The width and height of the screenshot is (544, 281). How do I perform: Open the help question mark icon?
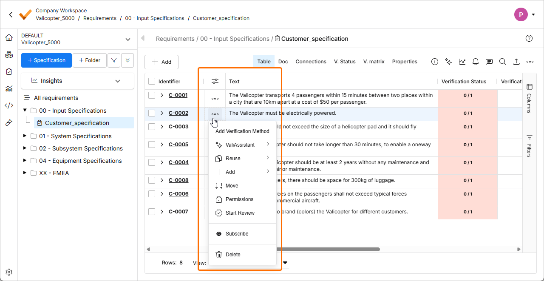529,38
